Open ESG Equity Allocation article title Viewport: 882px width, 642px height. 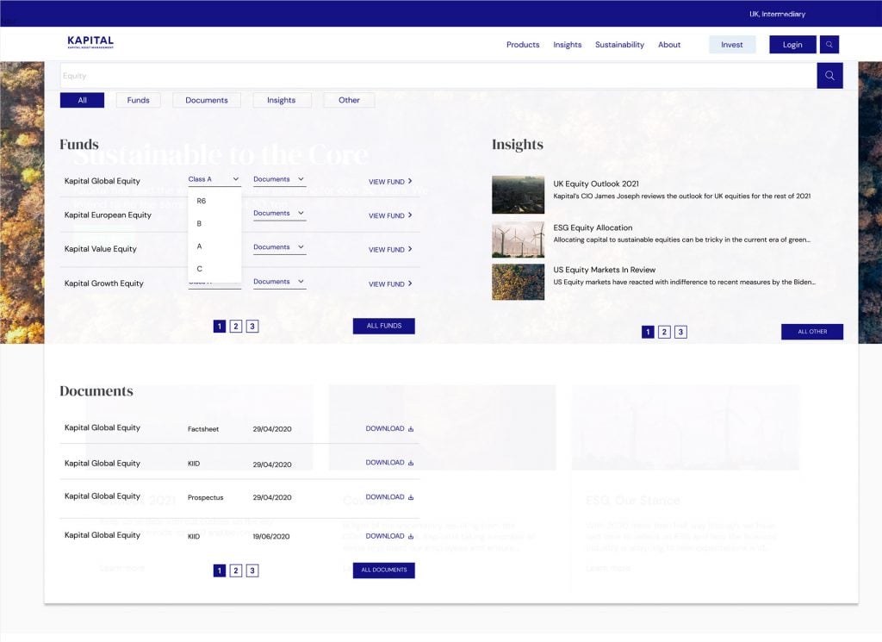point(593,228)
